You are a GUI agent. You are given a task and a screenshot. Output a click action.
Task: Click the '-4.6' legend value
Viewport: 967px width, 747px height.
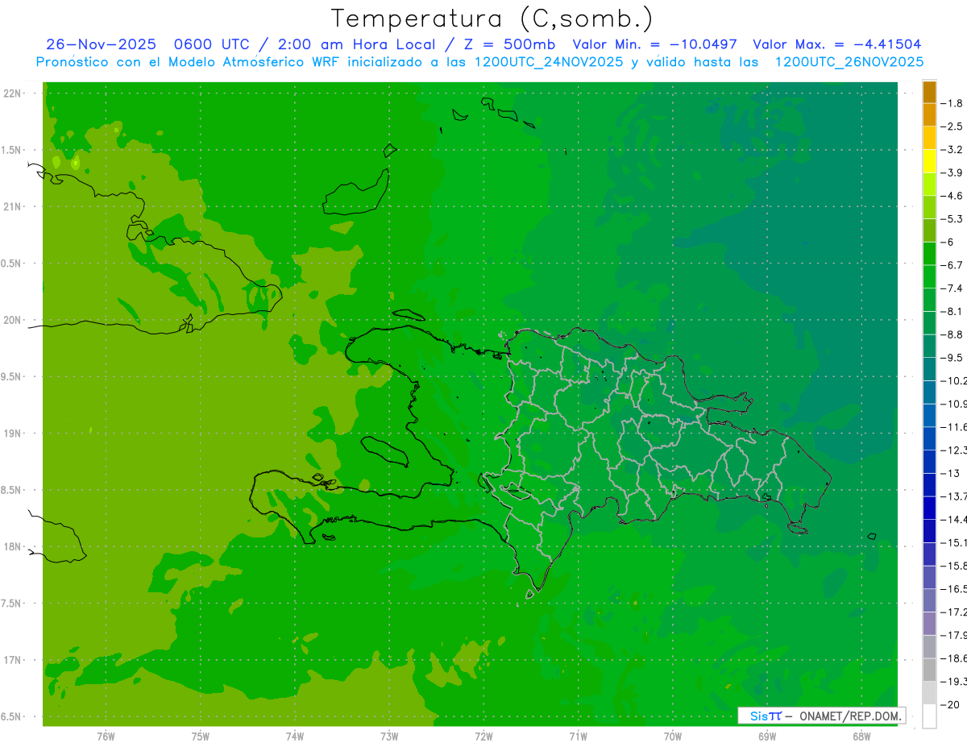coord(952,196)
